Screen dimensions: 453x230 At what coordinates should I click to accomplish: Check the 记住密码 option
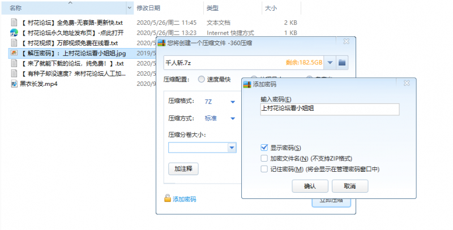264,169
